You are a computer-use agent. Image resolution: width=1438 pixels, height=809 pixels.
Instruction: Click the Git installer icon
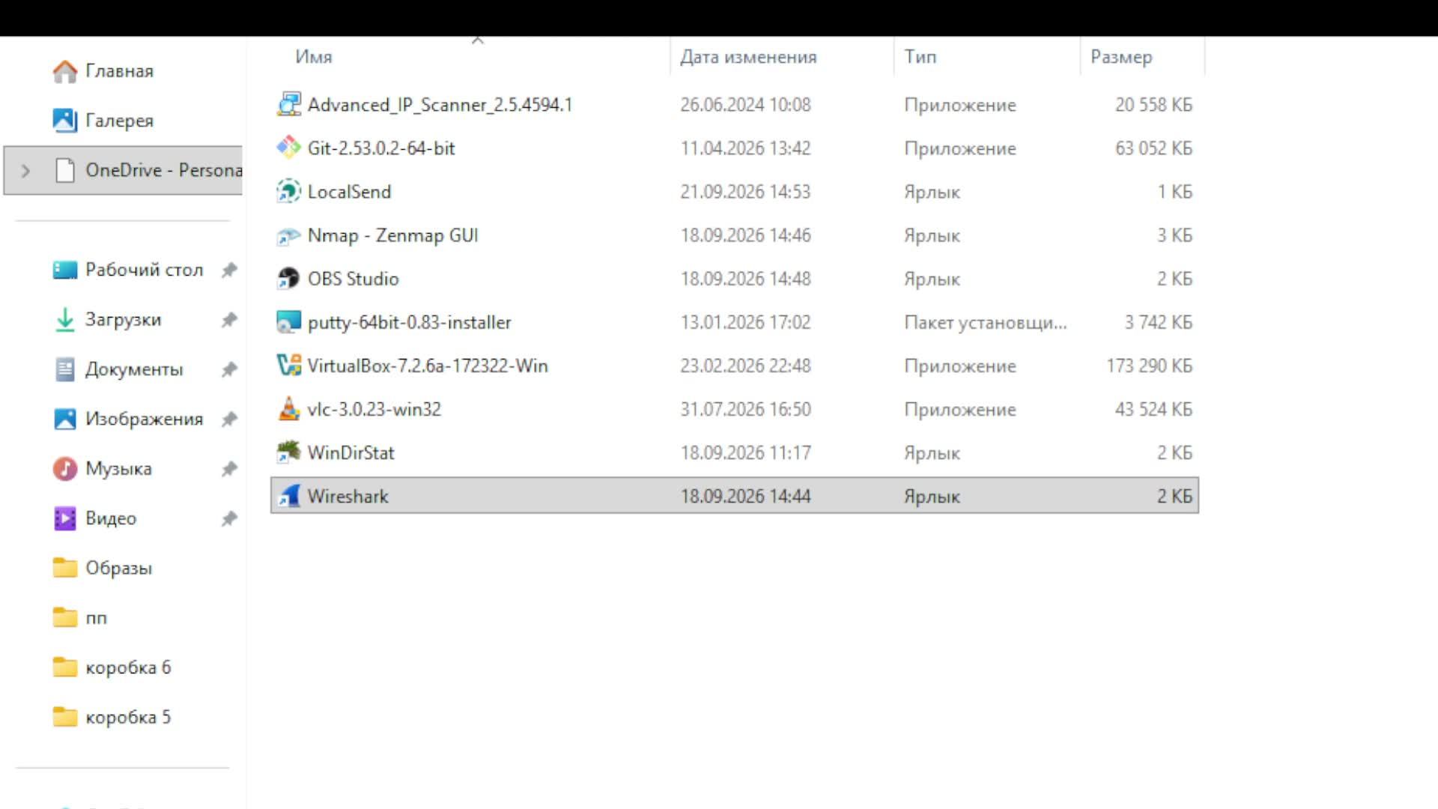coord(288,148)
